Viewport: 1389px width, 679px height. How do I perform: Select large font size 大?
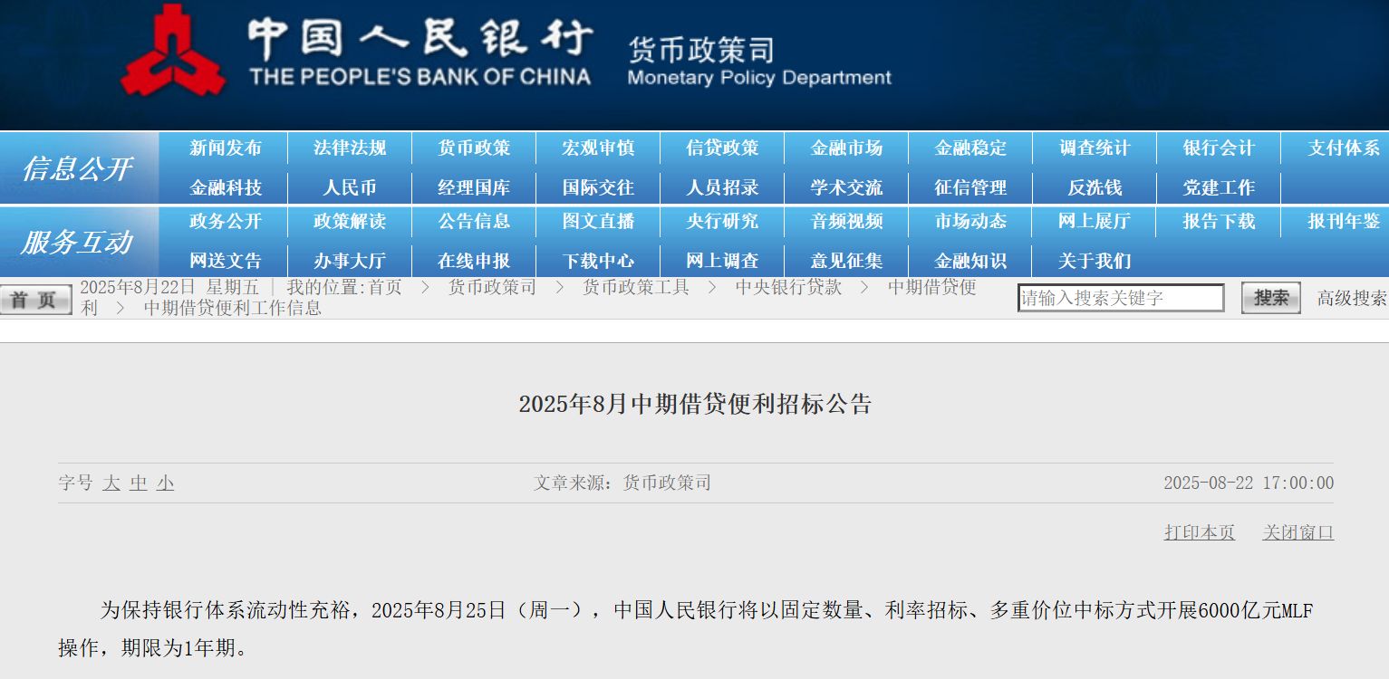(111, 483)
